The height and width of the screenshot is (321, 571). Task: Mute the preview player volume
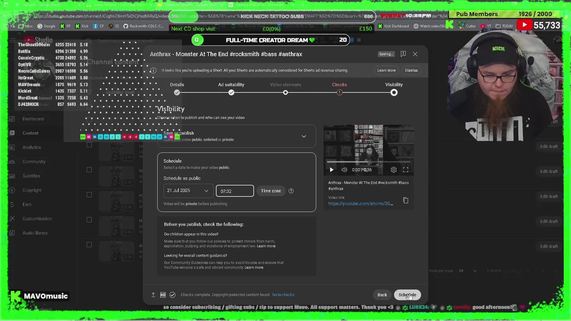(344, 170)
